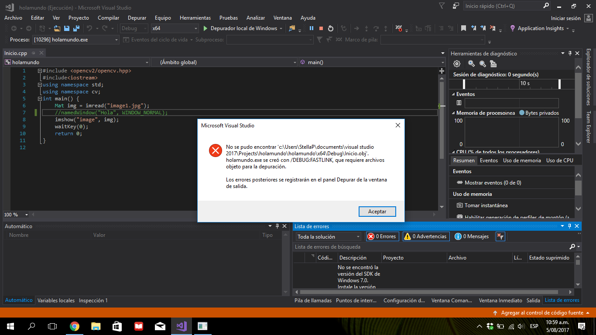The height and width of the screenshot is (335, 596).
Task: Switch to Uso de memoria tab
Action: tap(522, 161)
